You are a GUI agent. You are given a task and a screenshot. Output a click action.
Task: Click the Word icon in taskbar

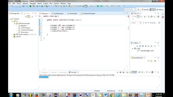(105, 95)
